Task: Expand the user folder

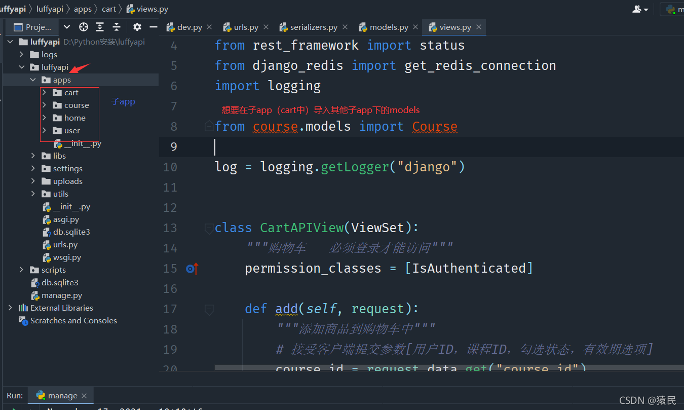Action: point(44,130)
